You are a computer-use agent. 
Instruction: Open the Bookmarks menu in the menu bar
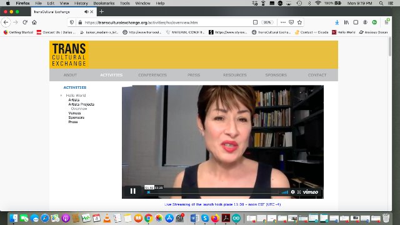[x=104, y=3]
